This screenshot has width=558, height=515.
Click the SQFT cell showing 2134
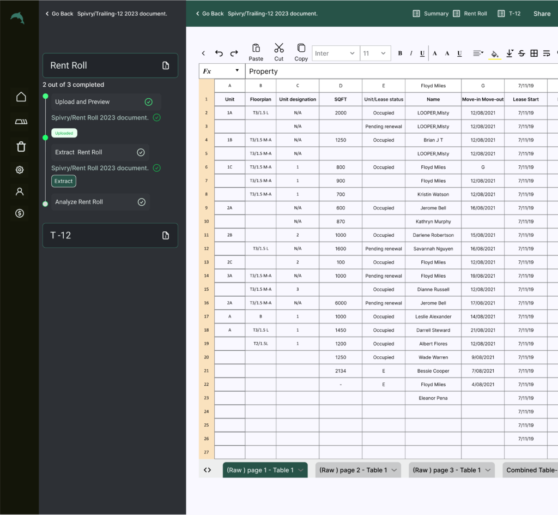[x=341, y=371]
